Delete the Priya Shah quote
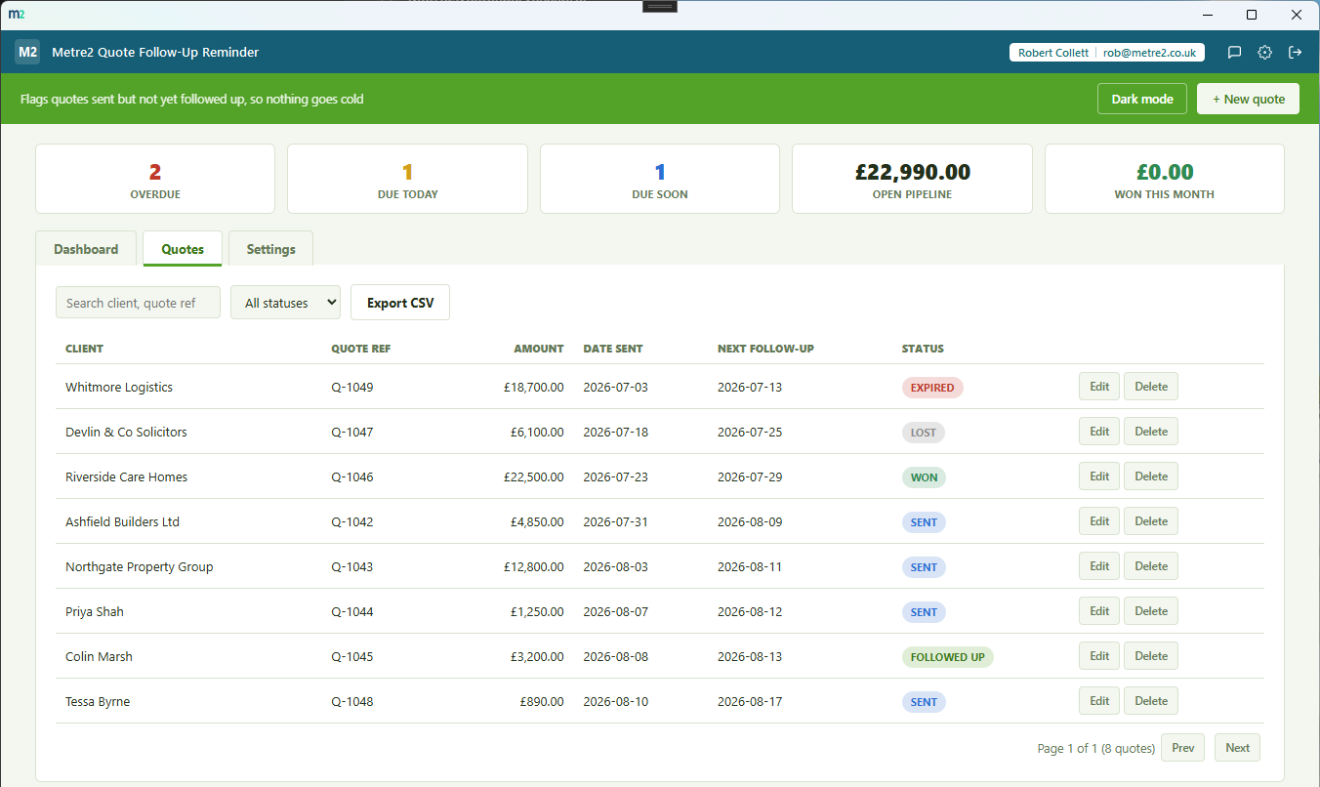This screenshot has width=1320, height=787. point(1151,611)
